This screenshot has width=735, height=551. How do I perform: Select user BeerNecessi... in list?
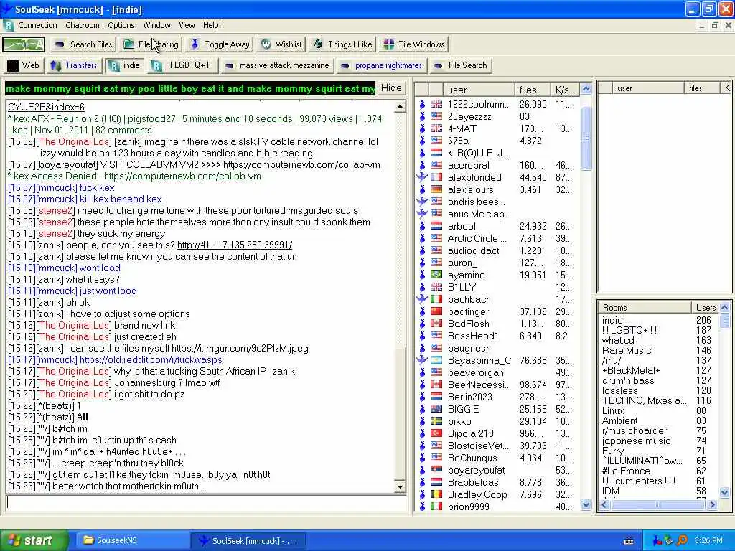(479, 385)
